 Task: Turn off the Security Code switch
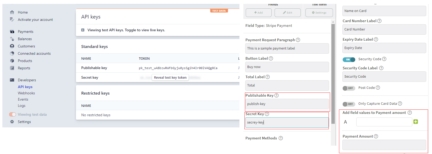[x=349, y=59]
